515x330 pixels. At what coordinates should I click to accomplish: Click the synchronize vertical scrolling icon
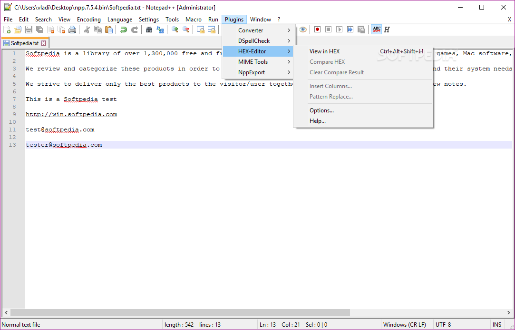200,30
